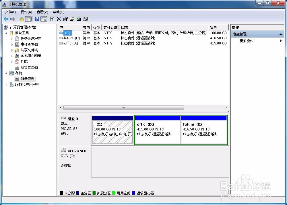Viewport: 287px width, 205px height.
Task: Click the 扩展分区 green legend swatch
Action: tap(94, 193)
